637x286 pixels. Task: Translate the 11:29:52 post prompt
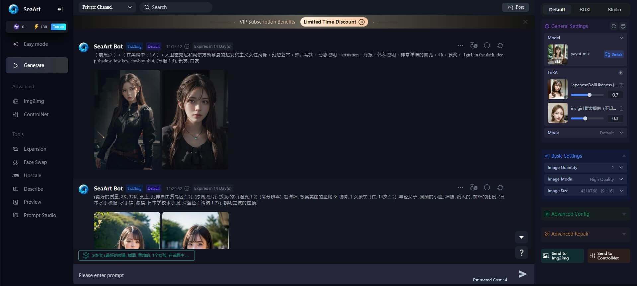473,187
